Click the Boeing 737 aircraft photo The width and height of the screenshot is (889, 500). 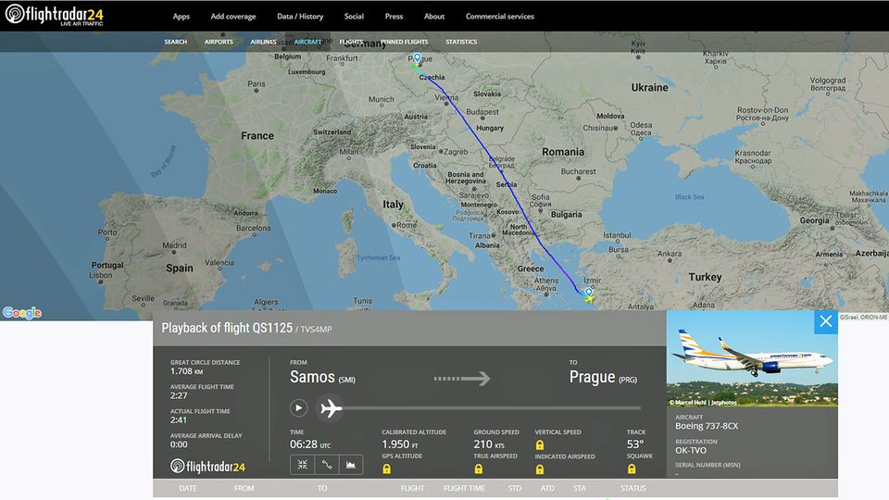tap(752, 358)
